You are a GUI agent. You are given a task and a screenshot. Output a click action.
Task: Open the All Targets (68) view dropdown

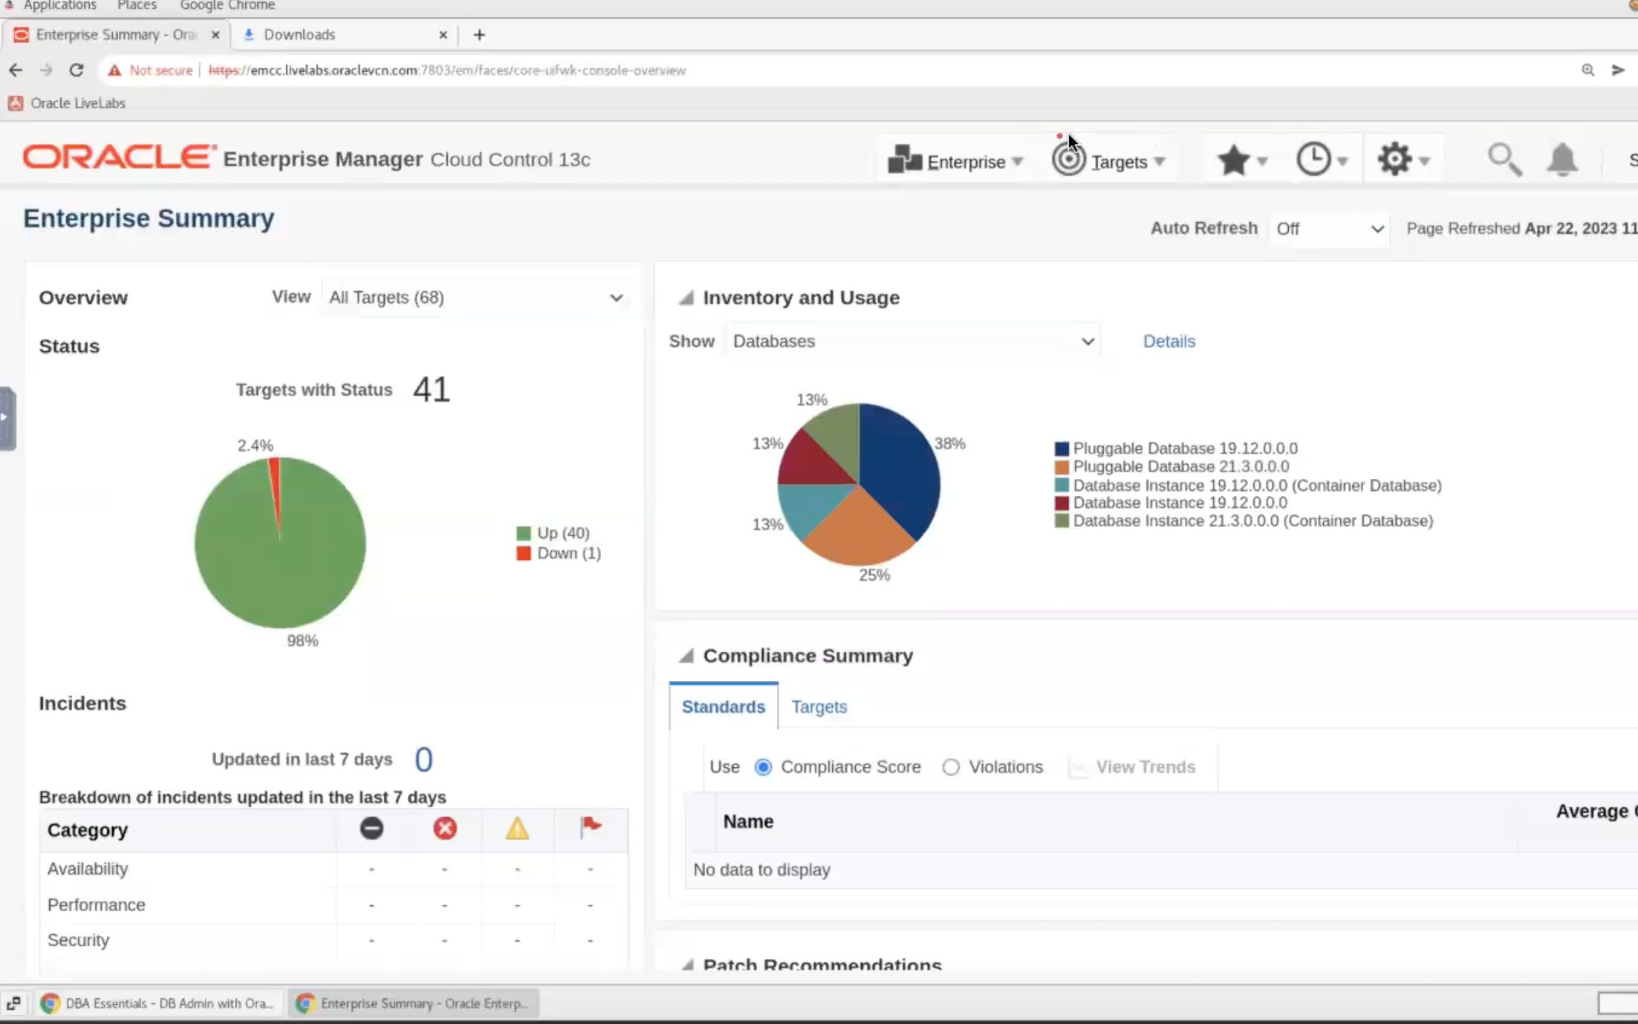[476, 298]
